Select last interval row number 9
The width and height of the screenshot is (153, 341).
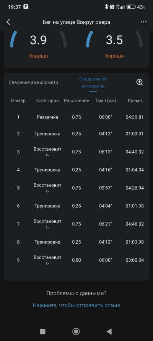[x=76, y=260]
